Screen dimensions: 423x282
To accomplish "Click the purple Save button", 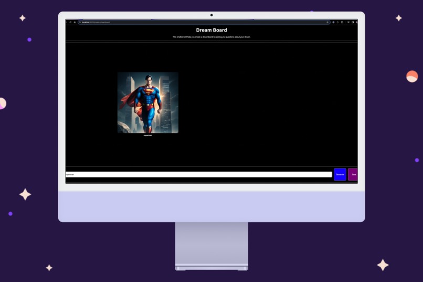I will (x=353, y=174).
